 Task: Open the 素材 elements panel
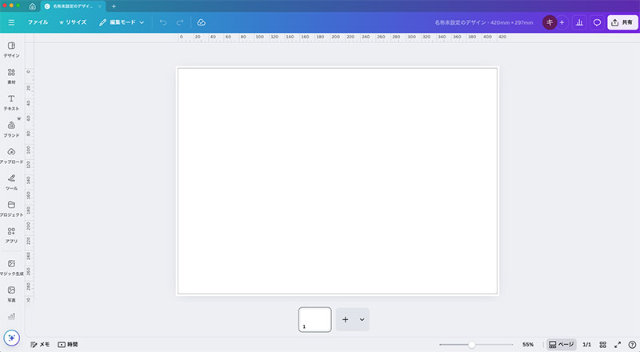coord(11,74)
